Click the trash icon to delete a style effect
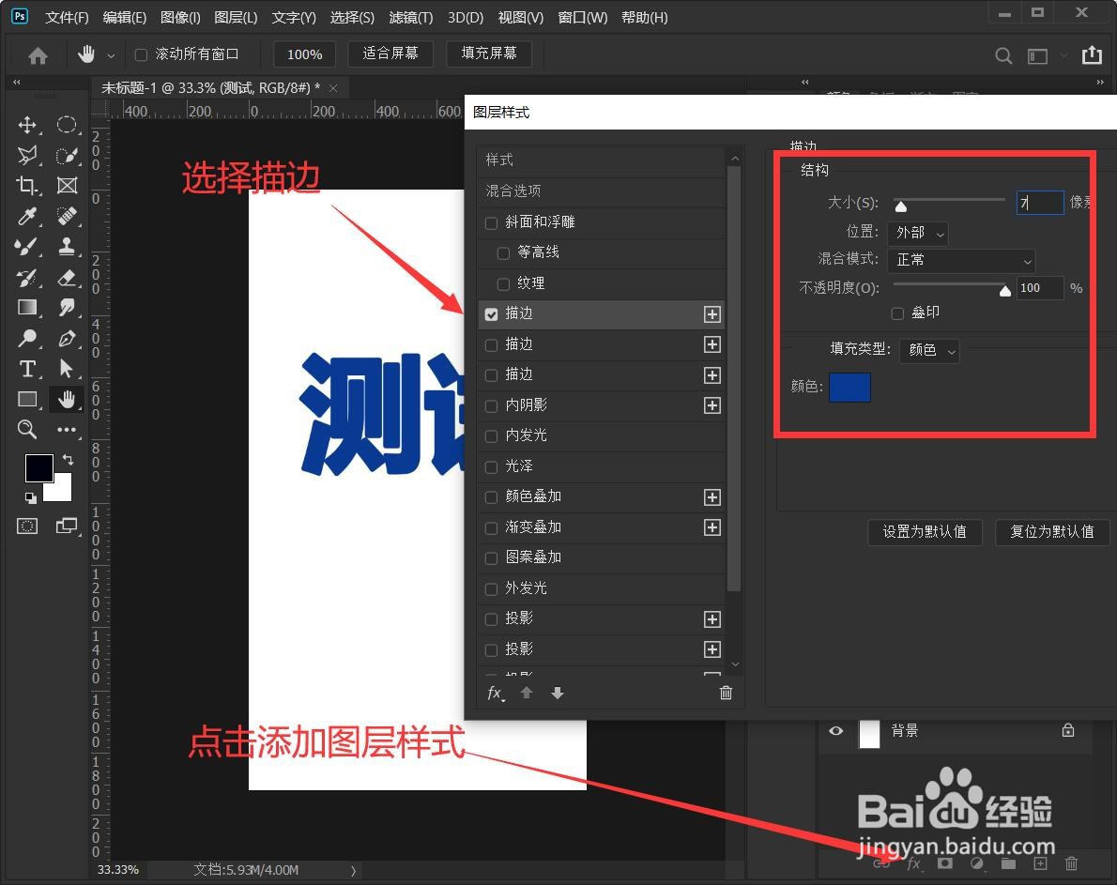 click(726, 693)
